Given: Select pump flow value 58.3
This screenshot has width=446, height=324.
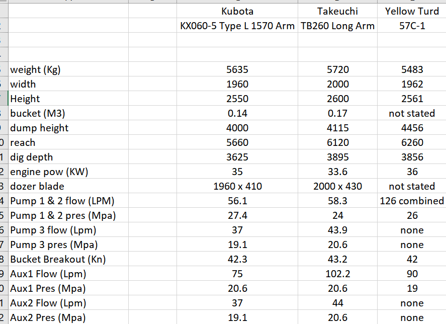Looking at the screenshot, I should 337,201.
